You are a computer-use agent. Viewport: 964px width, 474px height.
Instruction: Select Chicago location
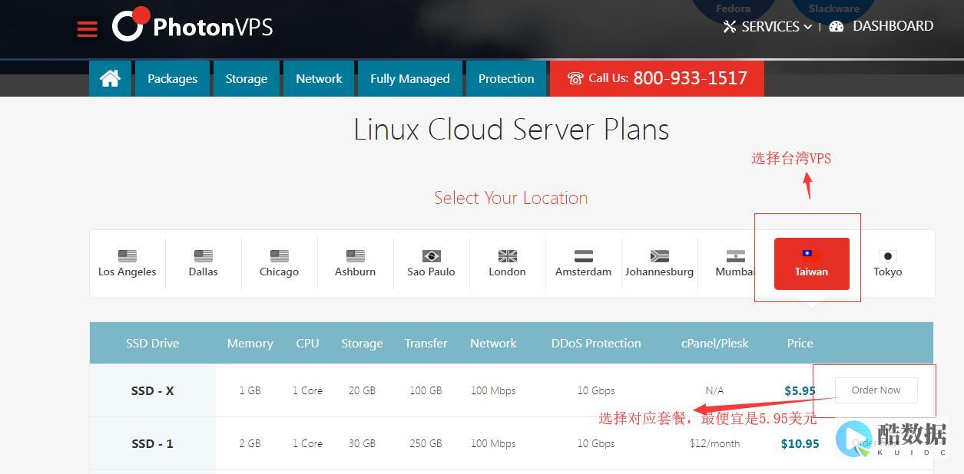(280, 264)
